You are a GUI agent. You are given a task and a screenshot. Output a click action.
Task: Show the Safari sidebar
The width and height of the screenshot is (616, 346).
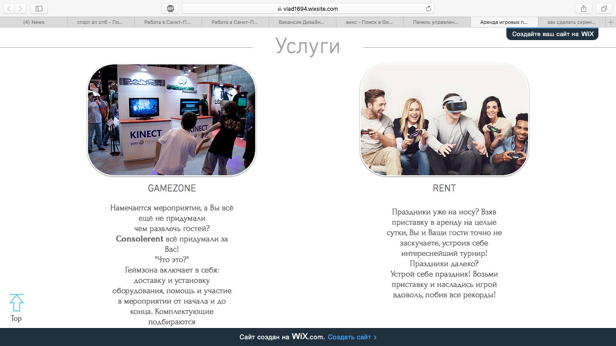pyautogui.click(x=39, y=9)
